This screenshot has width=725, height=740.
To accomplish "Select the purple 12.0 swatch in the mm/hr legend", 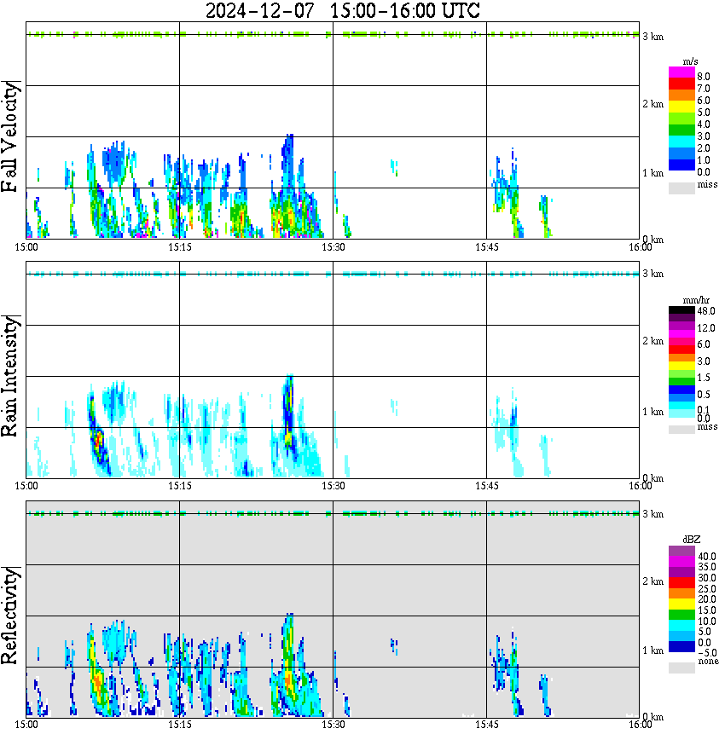I will coord(681,327).
